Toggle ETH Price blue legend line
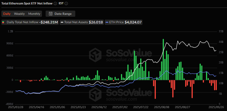The height and width of the screenshot is (111, 227). pyautogui.click(x=107, y=22)
